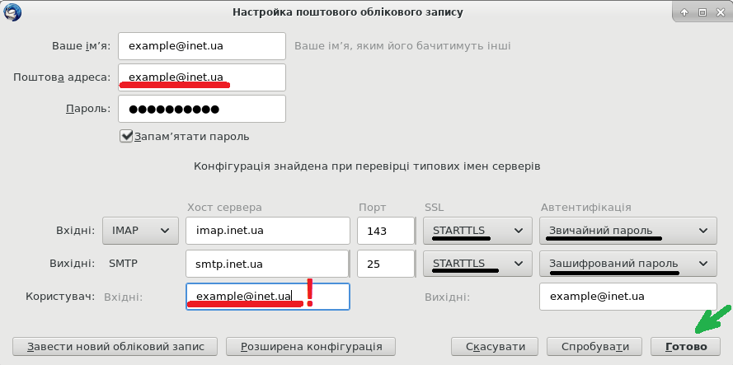Screen dimensions: 733x365
Task: Open the IMAP protocol dropdown
Action: pos(139,231)
